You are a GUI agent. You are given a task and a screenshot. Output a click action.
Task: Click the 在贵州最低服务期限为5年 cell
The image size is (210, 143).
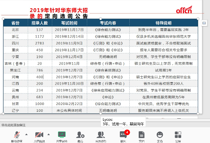[x=164, y=97]
